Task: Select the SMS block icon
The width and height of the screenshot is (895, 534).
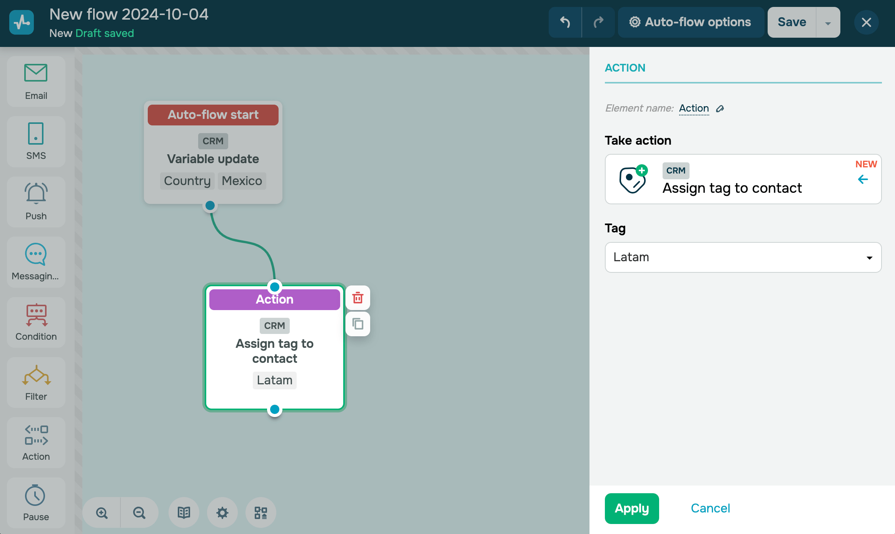Action: click(x=36, y=141)
